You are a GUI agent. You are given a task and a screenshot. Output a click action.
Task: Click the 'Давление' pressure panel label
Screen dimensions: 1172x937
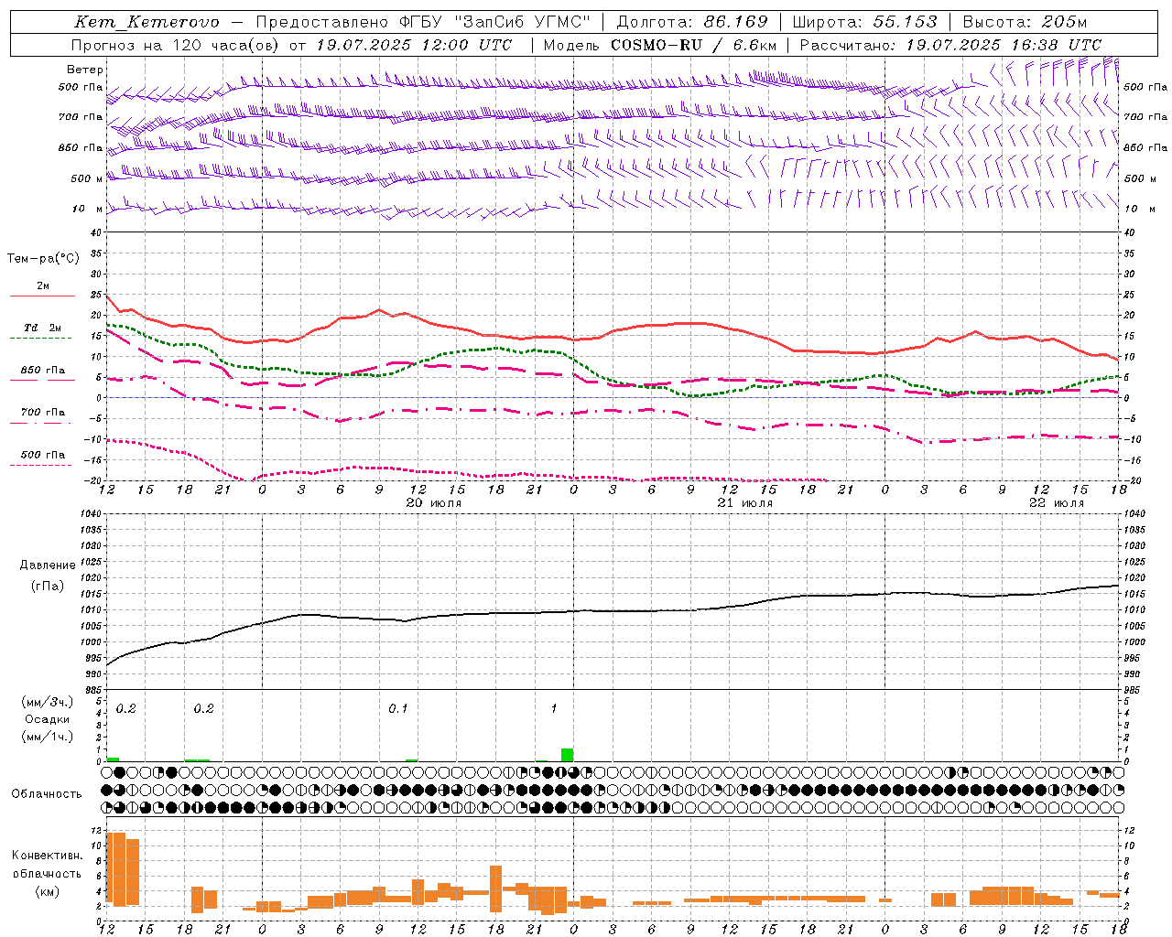(x=48, y=565)
